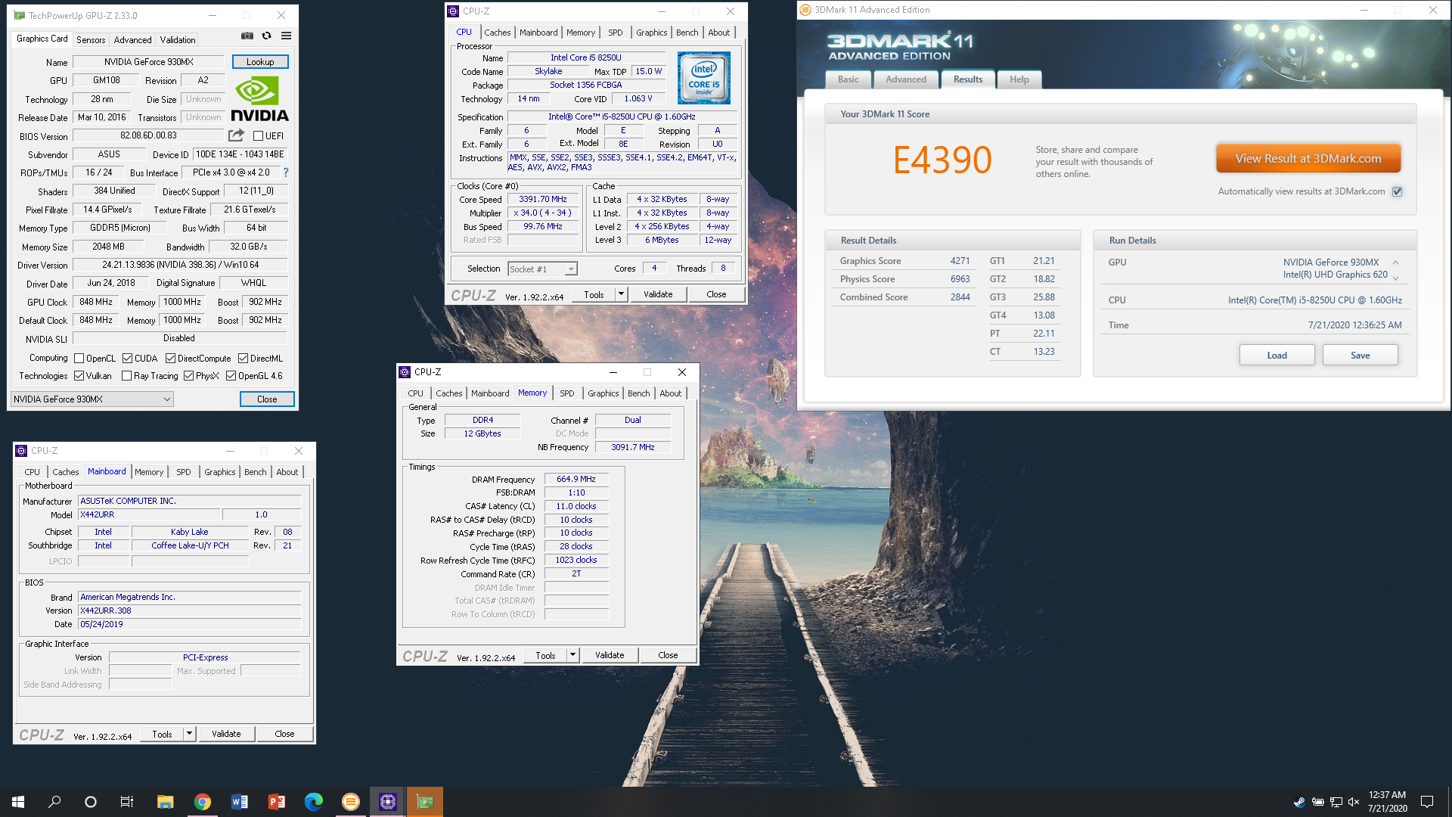Screen dimensions: 1452x817
Task: Open Windows Start menu
Action: point(18,802)
